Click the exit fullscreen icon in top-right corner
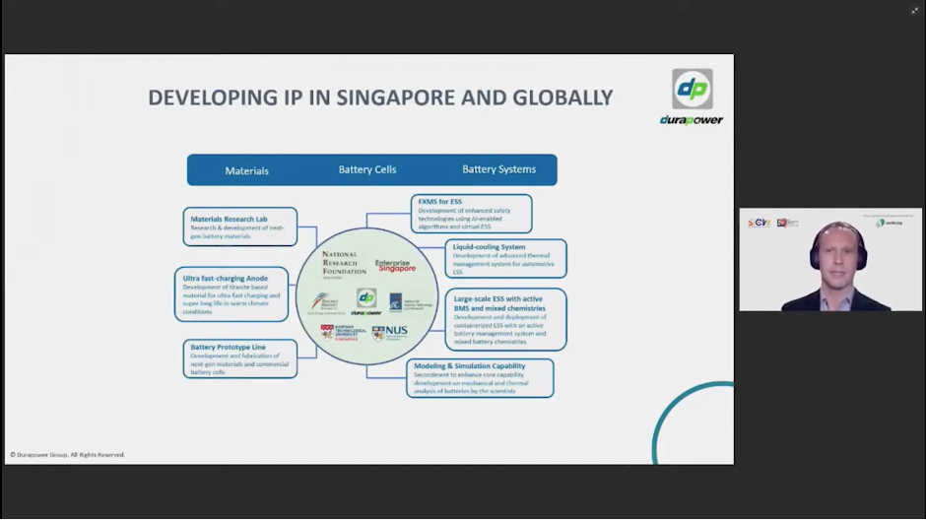The image size is (926, 520). pyautogui.click(x=914, y=11)
